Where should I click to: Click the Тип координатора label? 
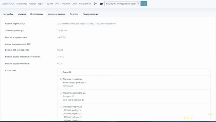14,30
